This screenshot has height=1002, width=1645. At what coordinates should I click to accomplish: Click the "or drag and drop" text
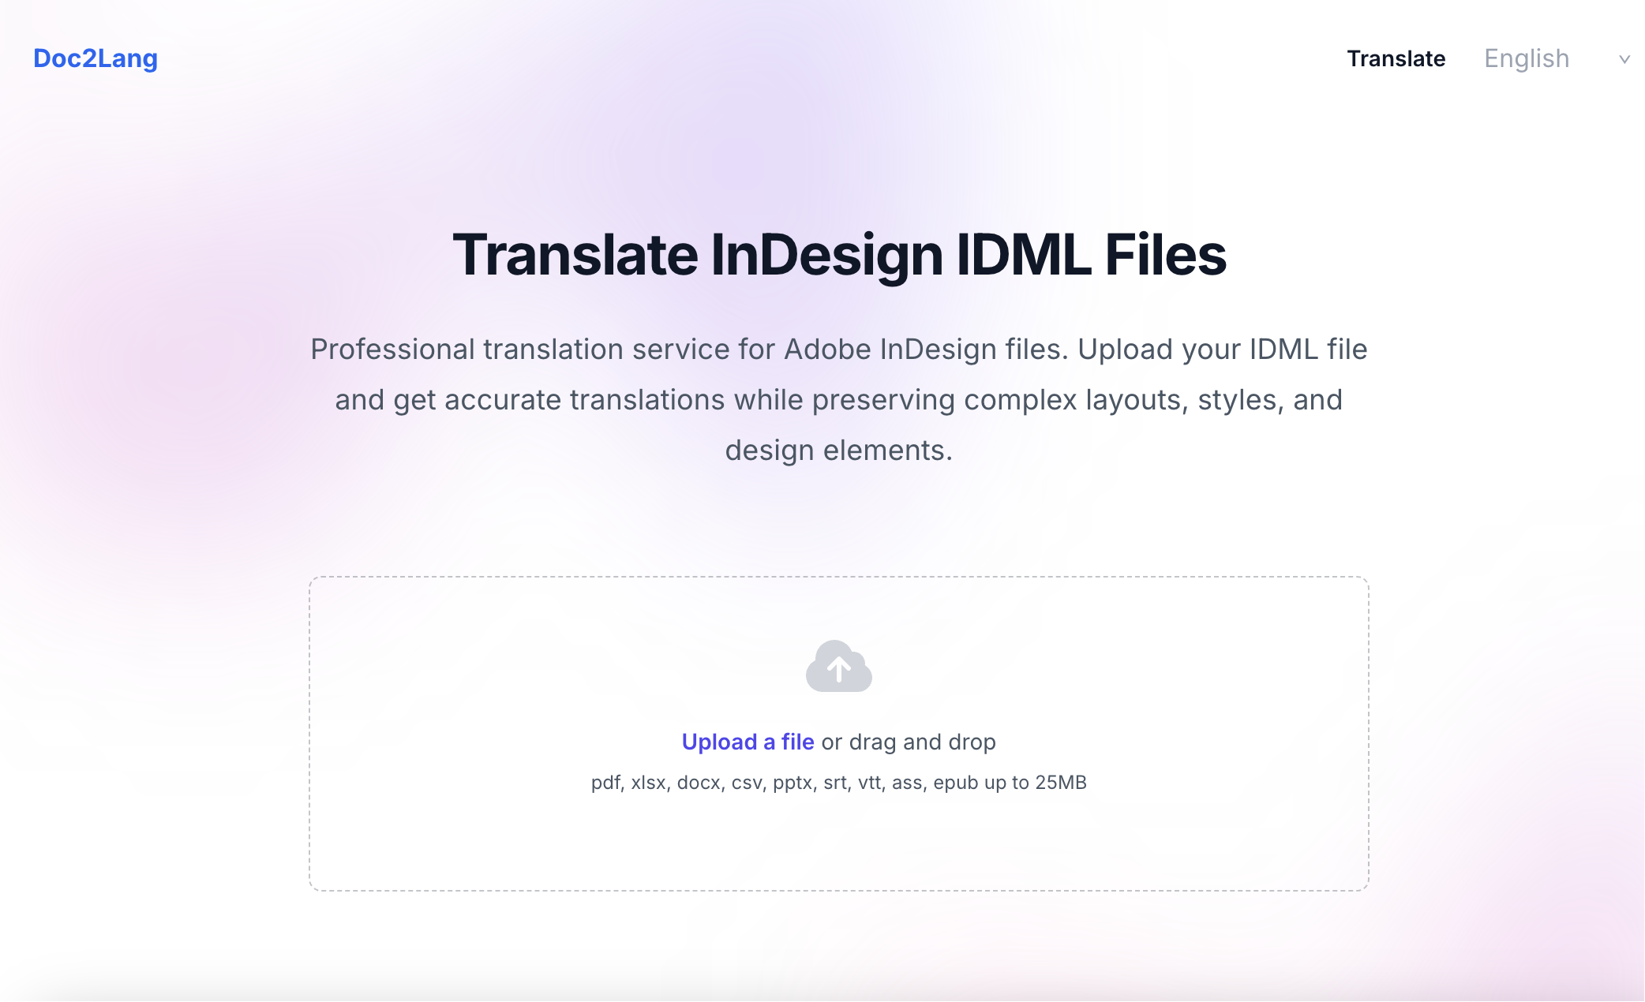point(909,742)
